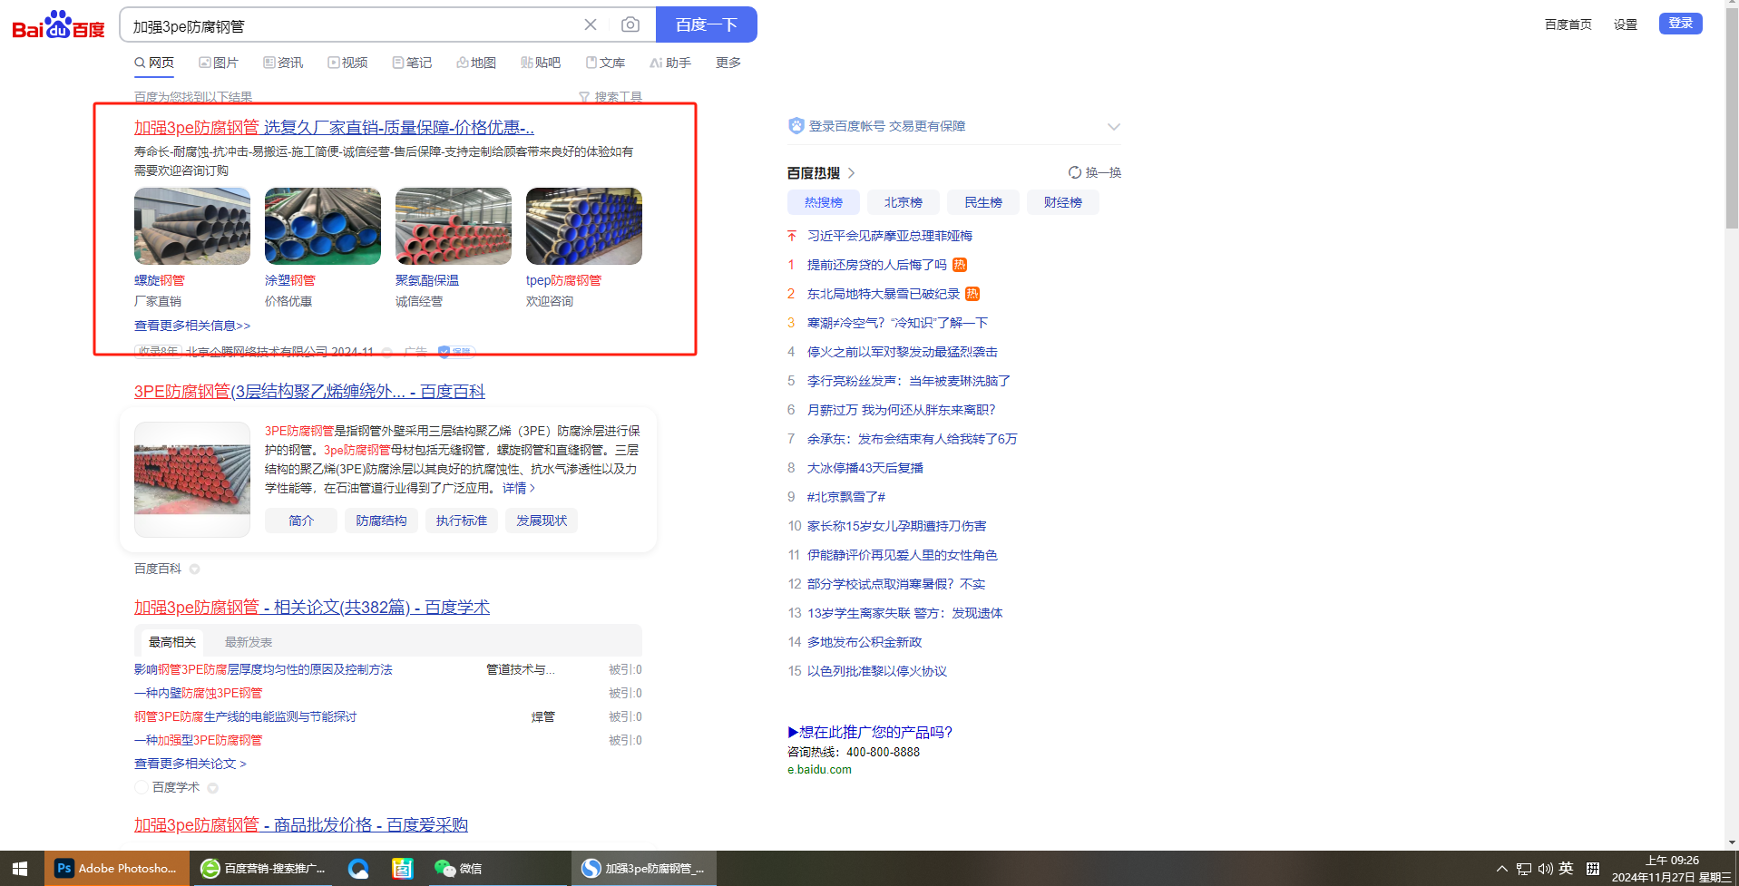The height and width of the screenshot is (886, 1739).
Task: Click the 百度一下 search button
Action: point(706,24)
